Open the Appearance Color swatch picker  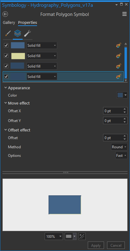tap(122, 95)
